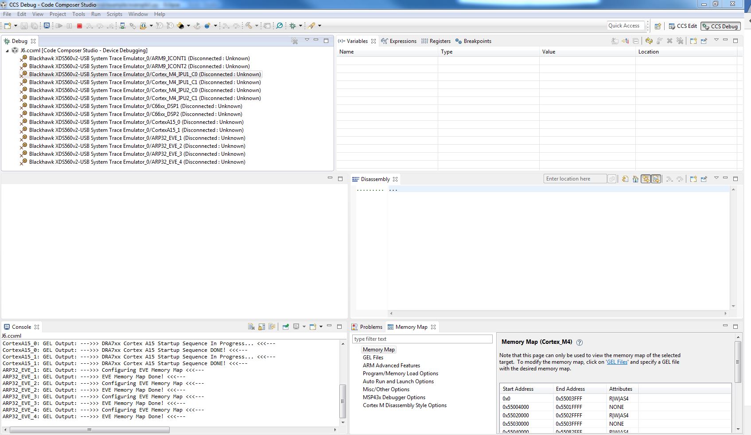This screenshot has width=751, height=435.
Task: Click the Remove All Terminated icon in Debug view
Action: pos(295,41)
